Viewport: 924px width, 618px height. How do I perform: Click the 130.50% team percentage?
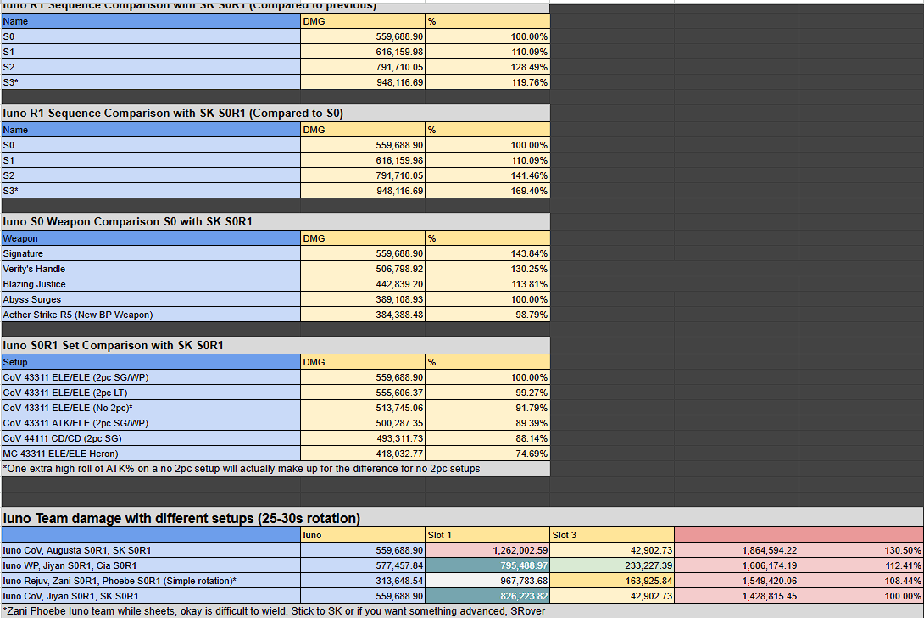(x=861, y=550)
